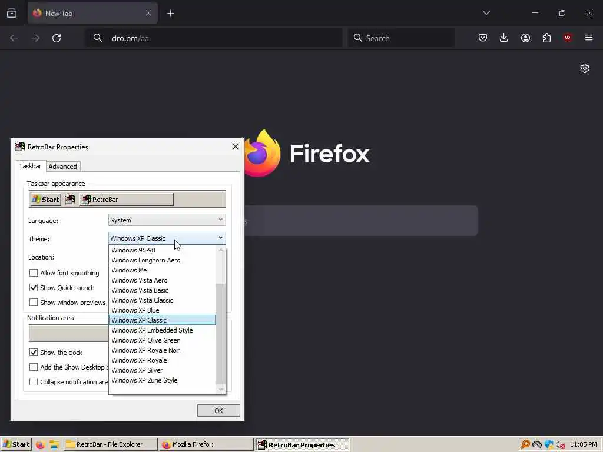603x452 pixels.
Task: Choose Windows Vista Basic theme
Action: [x=163, y=290]
